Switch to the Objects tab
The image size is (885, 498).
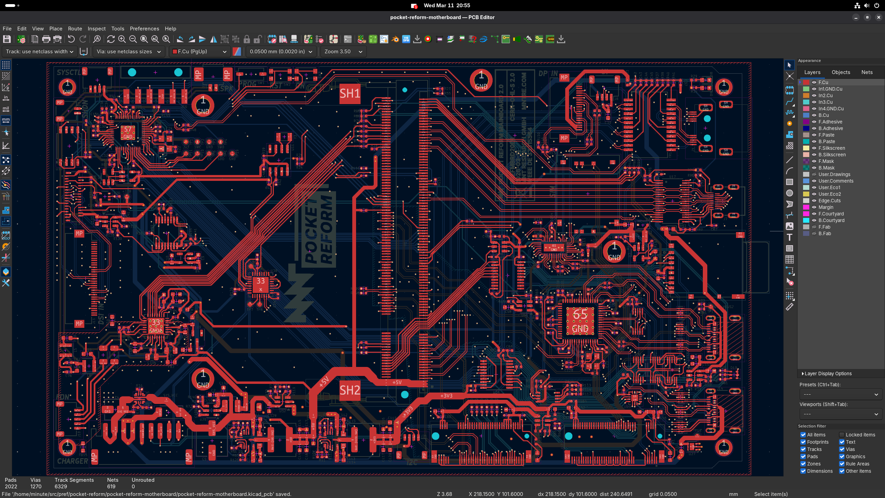point(841,72)
